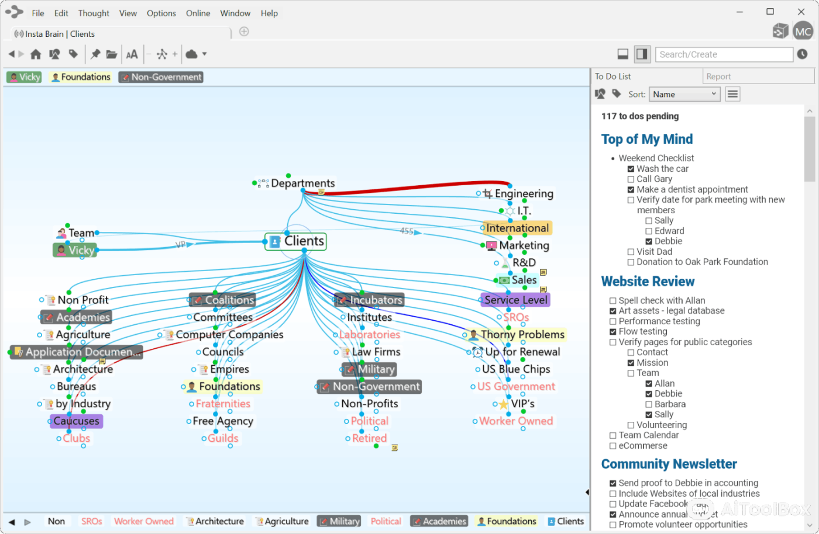The height and width of the screenshot is (534, 819).
Task: Open the BrainBox cube icon
Action: (x=780, y=32)
